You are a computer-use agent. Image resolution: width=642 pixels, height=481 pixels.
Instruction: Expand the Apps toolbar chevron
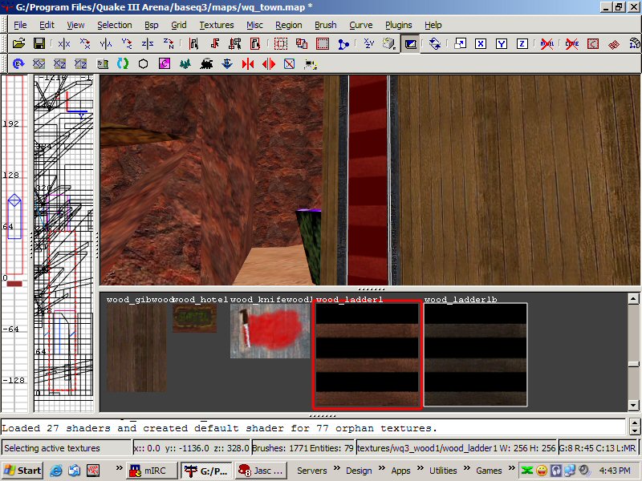coord(421,468)
